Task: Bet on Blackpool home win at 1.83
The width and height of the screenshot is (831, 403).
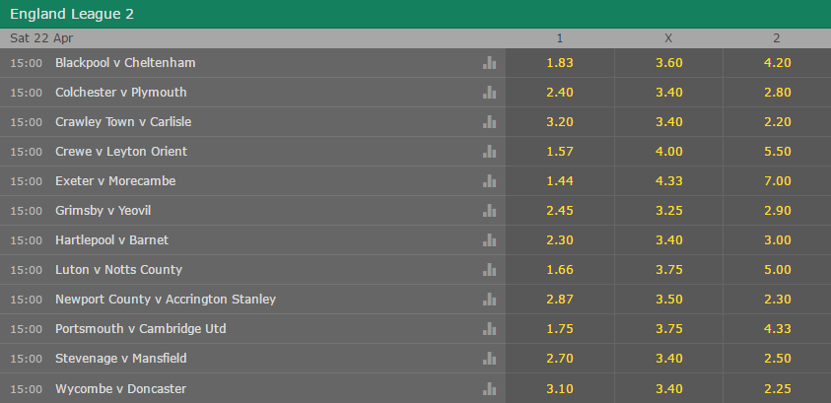Action: pyautogui.click(x=560, y=63)
